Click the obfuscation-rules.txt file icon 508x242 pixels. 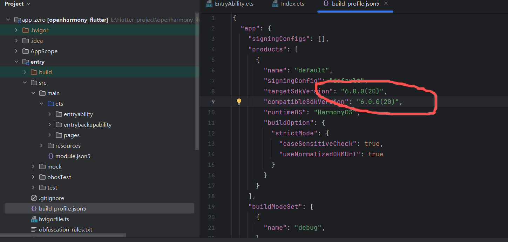pos(34,230)
